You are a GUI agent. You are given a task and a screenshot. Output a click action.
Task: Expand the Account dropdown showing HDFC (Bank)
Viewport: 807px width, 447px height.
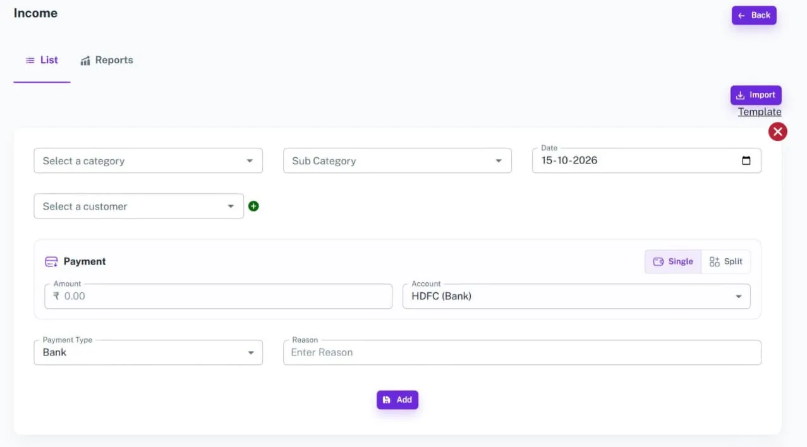click(x=576, y=296)
